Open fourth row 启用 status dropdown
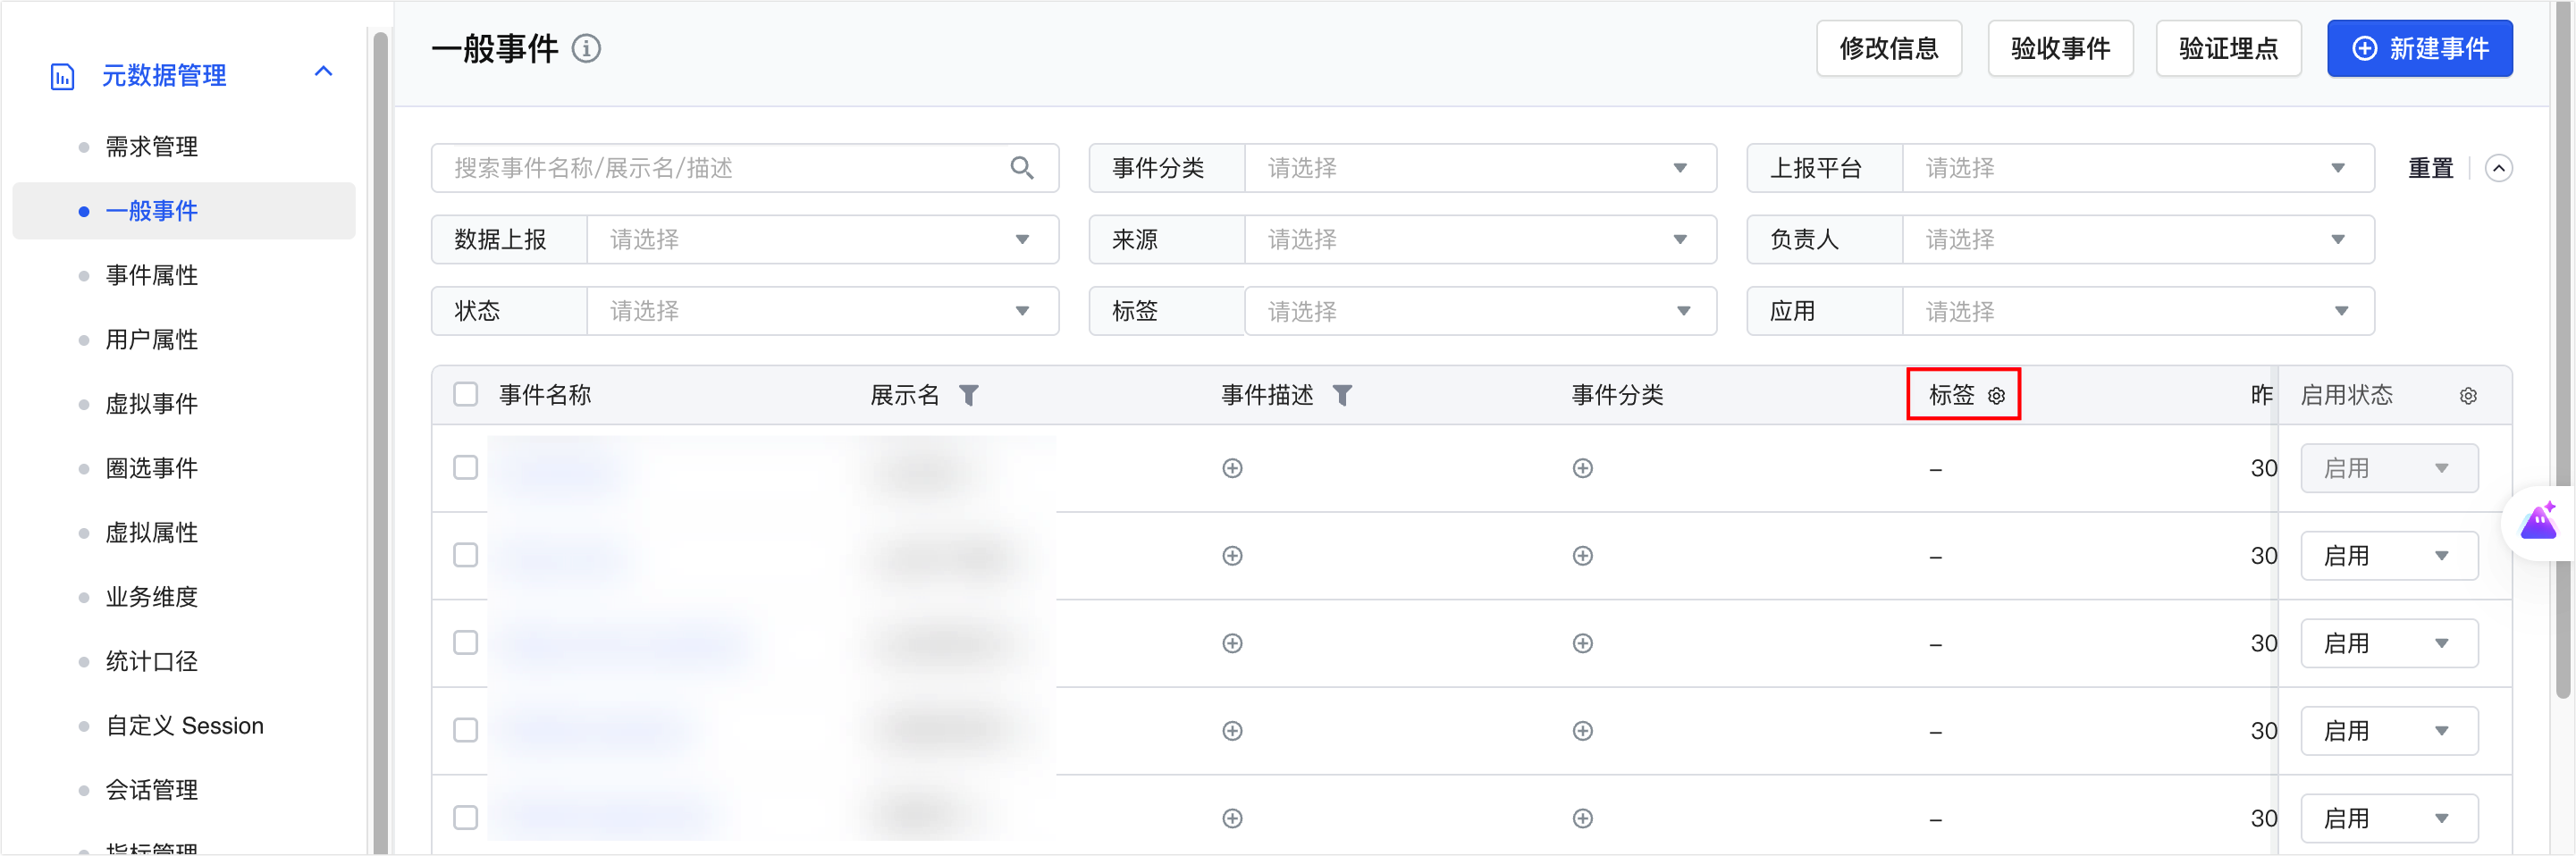This screenshot has height=856, width=2576. click(2389, 731)
